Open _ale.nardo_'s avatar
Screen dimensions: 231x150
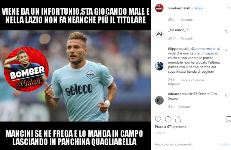click(159, 34)
